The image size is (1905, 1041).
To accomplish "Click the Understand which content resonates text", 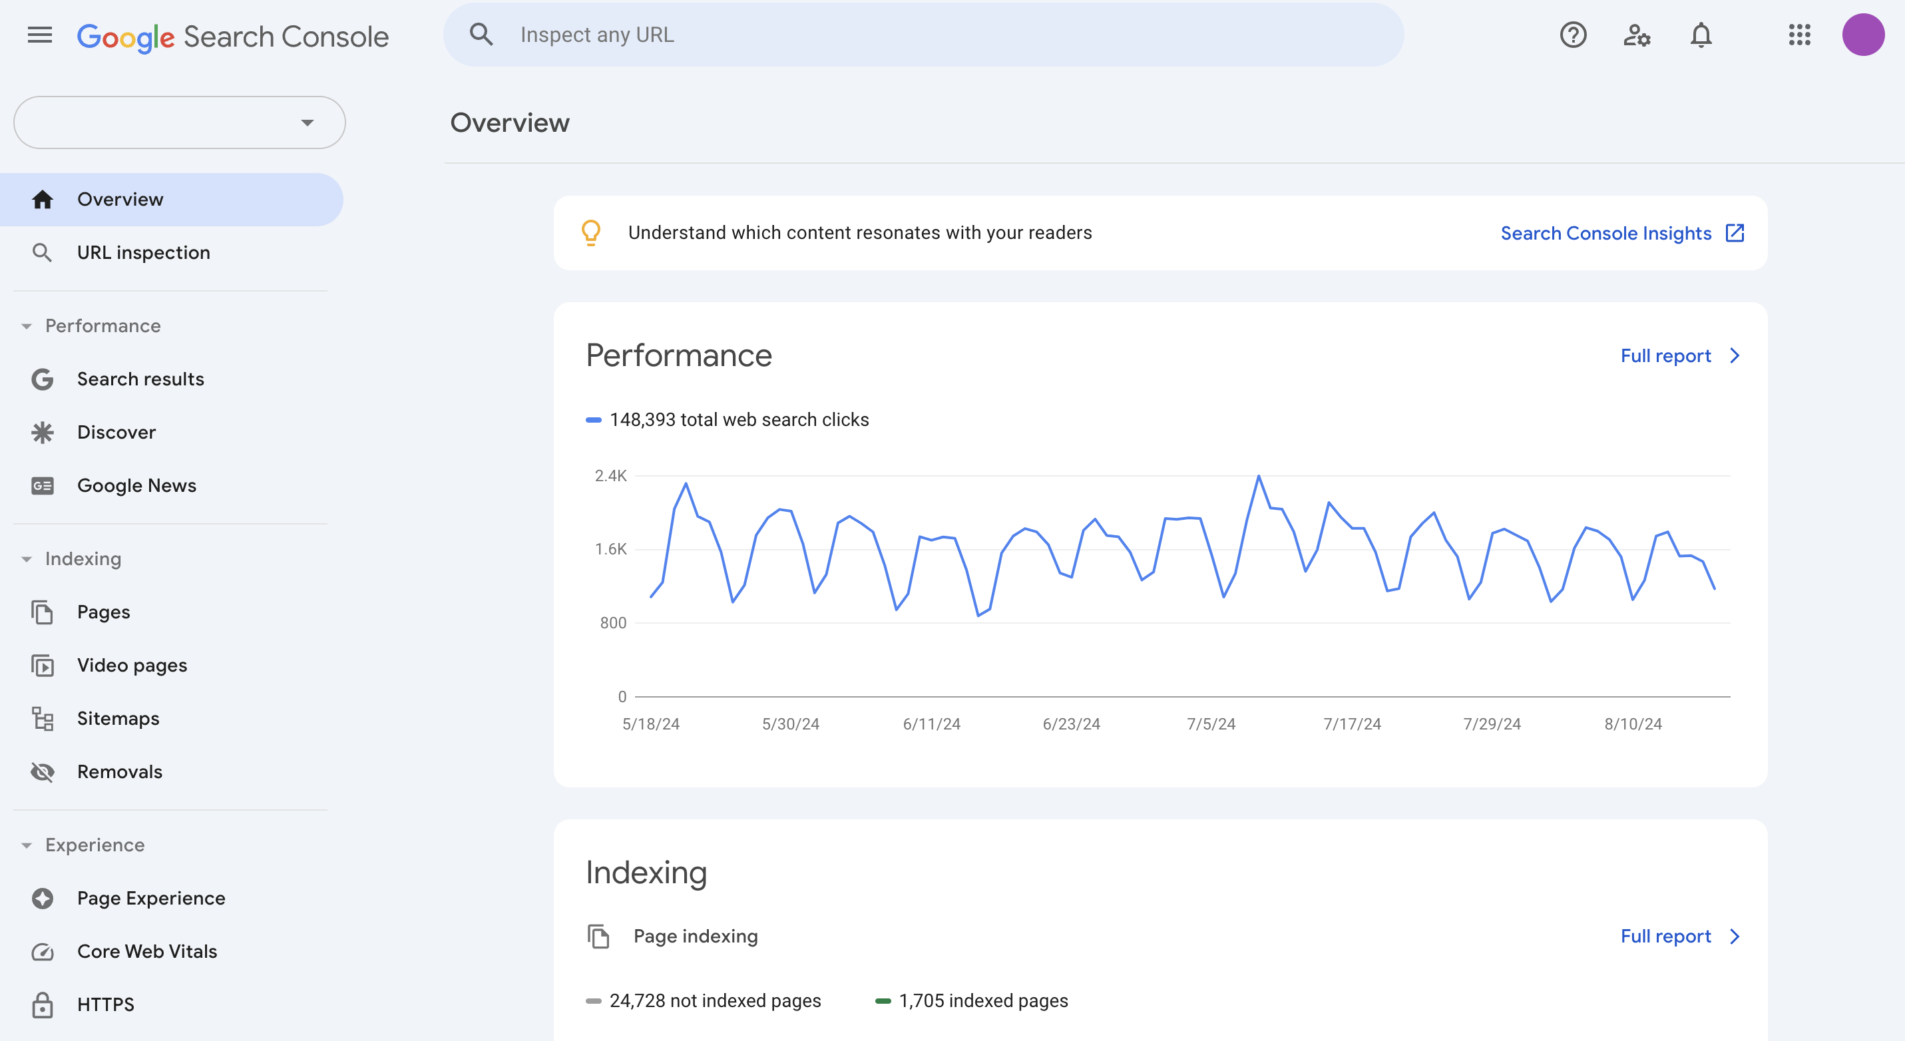I will [860, 233].
